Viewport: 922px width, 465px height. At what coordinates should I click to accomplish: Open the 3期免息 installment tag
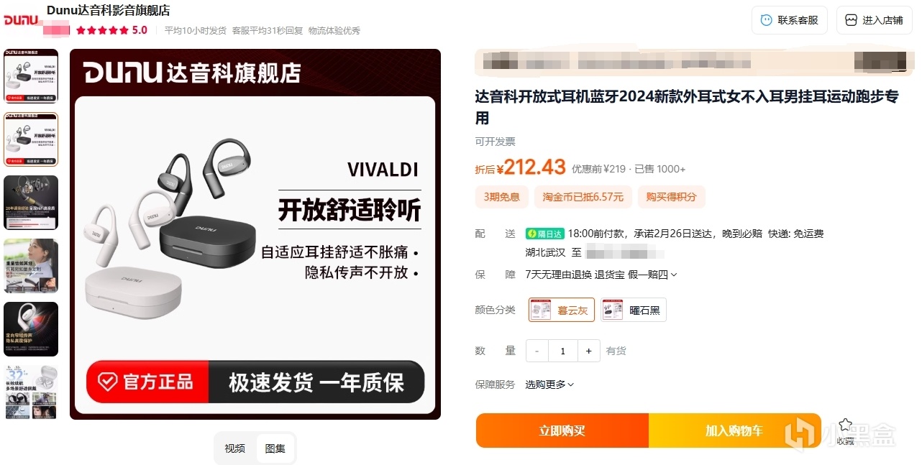(501, 197)
